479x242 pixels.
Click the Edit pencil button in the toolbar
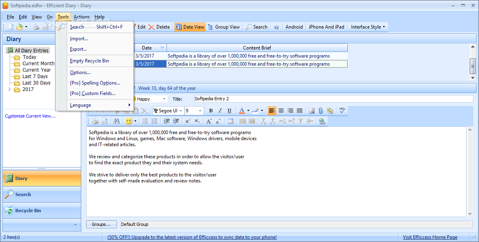pos(140,27)
